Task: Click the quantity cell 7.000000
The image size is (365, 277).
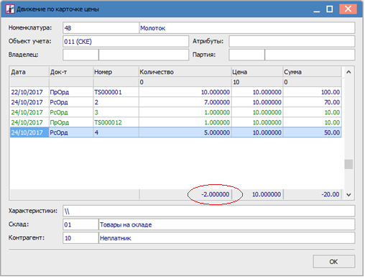Action: 185,102
